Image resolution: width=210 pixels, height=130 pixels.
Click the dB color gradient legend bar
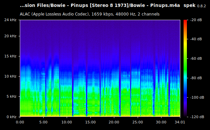[185, 68]
